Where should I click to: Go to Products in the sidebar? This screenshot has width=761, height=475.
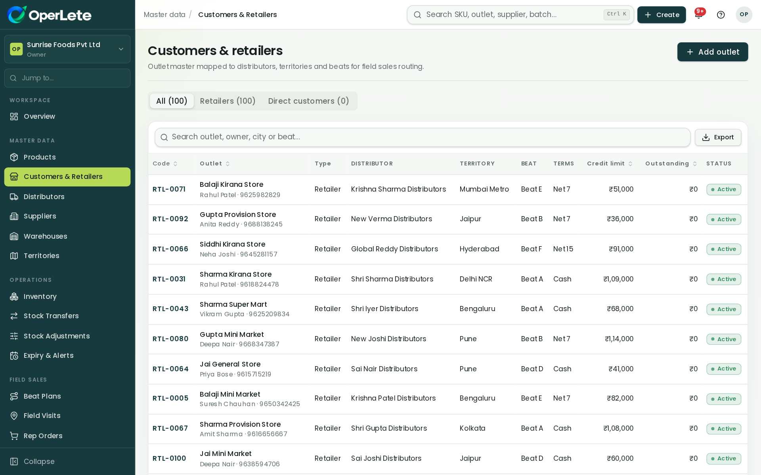67,157
